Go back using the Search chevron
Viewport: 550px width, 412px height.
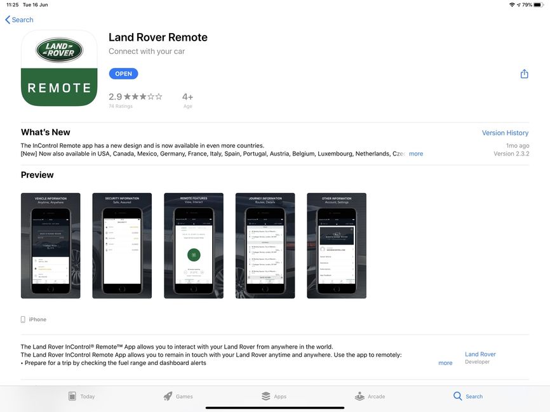pos(19,20)
